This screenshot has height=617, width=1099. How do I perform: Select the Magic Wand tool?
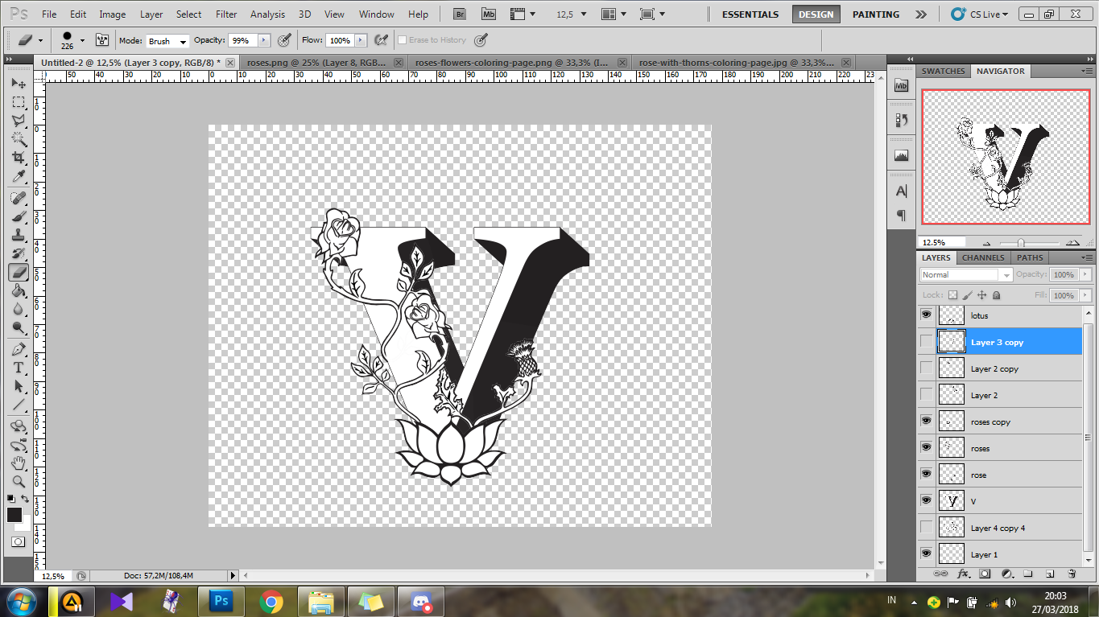(x=19, y=139)
